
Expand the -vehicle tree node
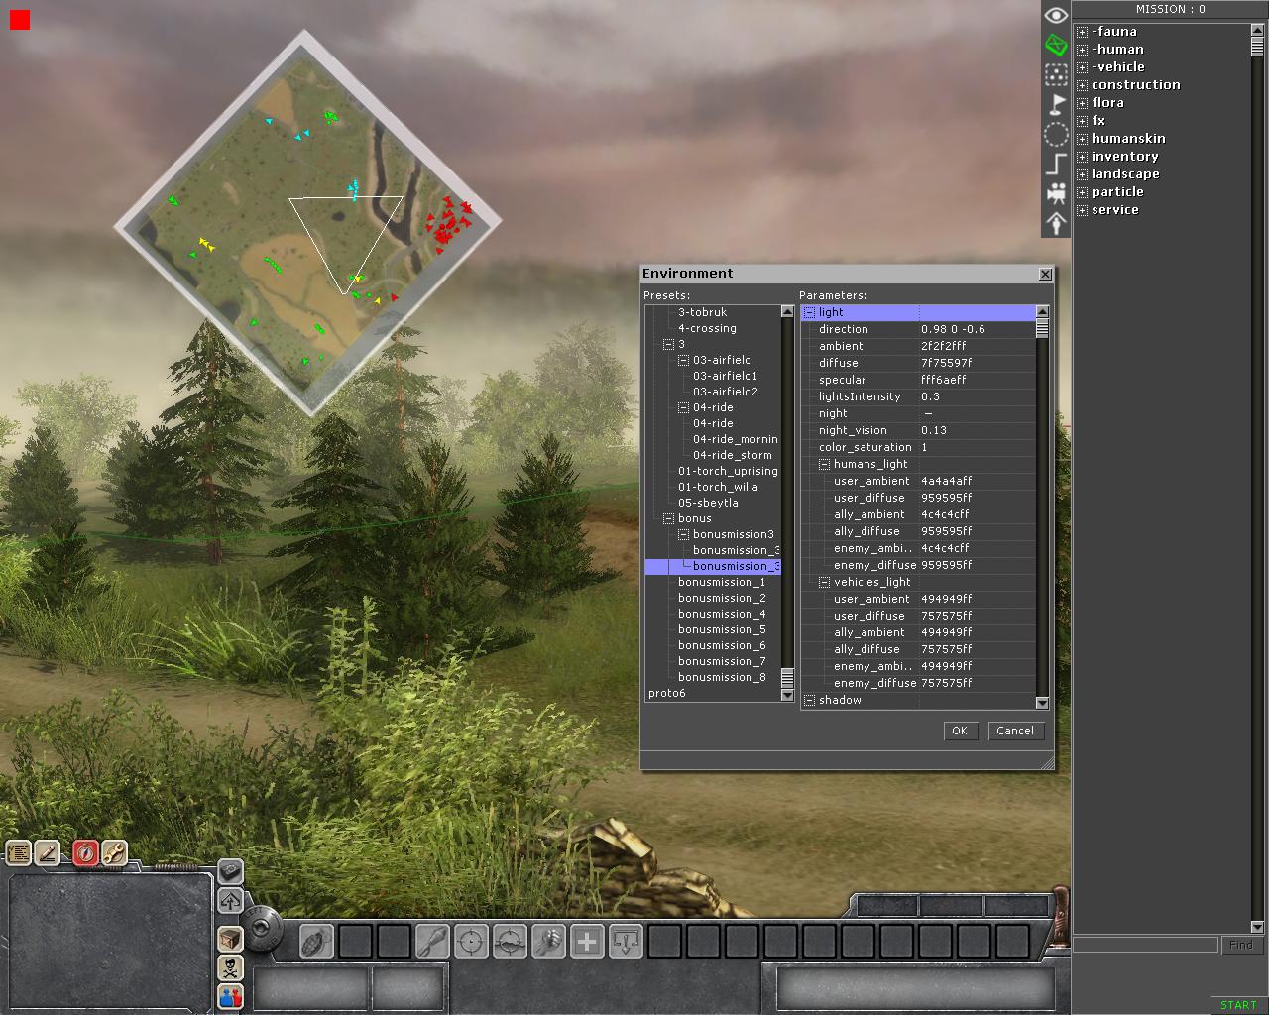coord(1082,67)
